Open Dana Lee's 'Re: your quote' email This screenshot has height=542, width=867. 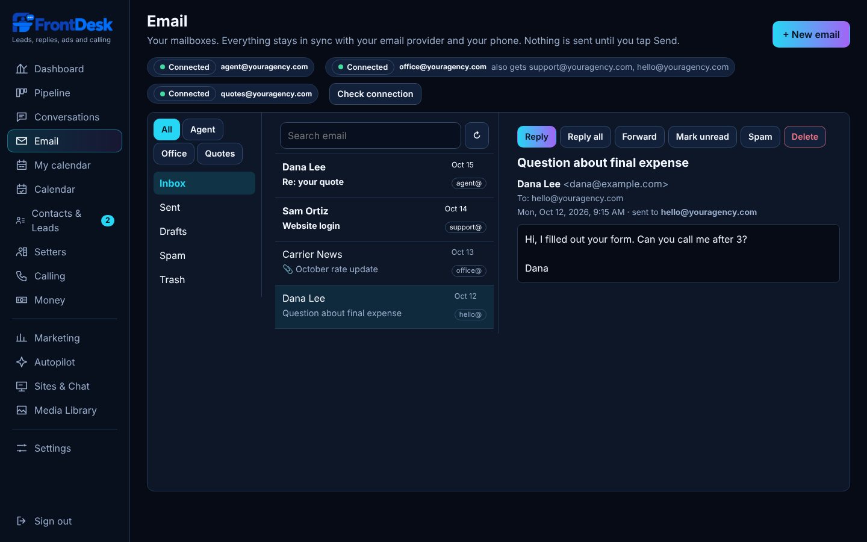tap(384, 175)
